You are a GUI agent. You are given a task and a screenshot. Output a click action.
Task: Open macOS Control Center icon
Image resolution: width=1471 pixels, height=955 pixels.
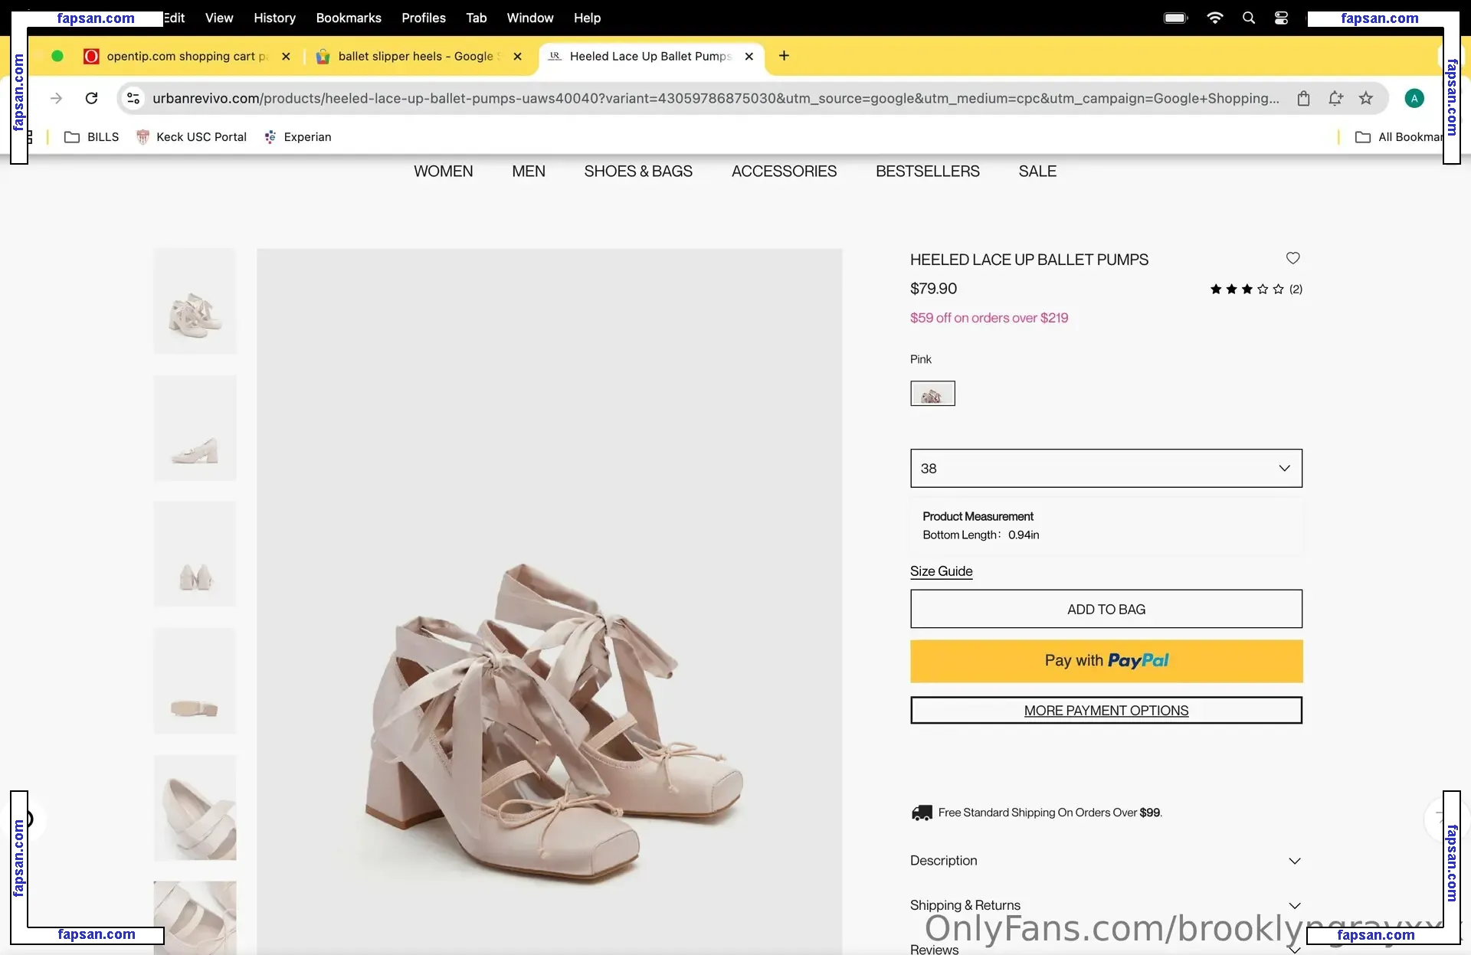(x=1281, y=18)
